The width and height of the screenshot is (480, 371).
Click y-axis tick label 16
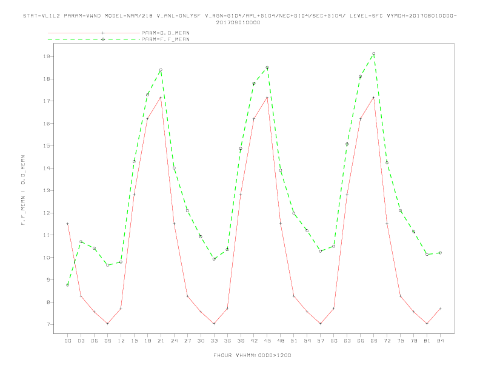[47, 123]
